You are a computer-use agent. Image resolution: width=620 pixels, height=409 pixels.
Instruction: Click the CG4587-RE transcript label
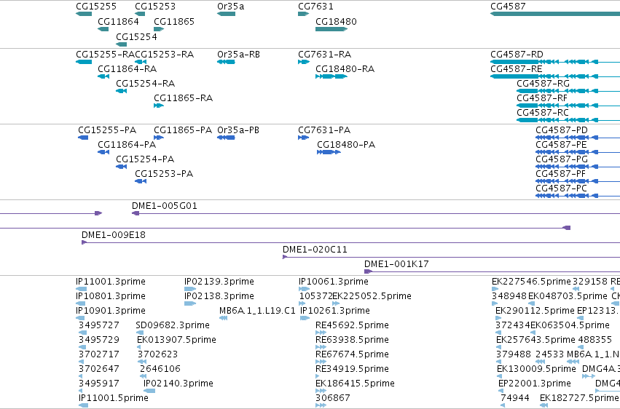click(517, 68)
